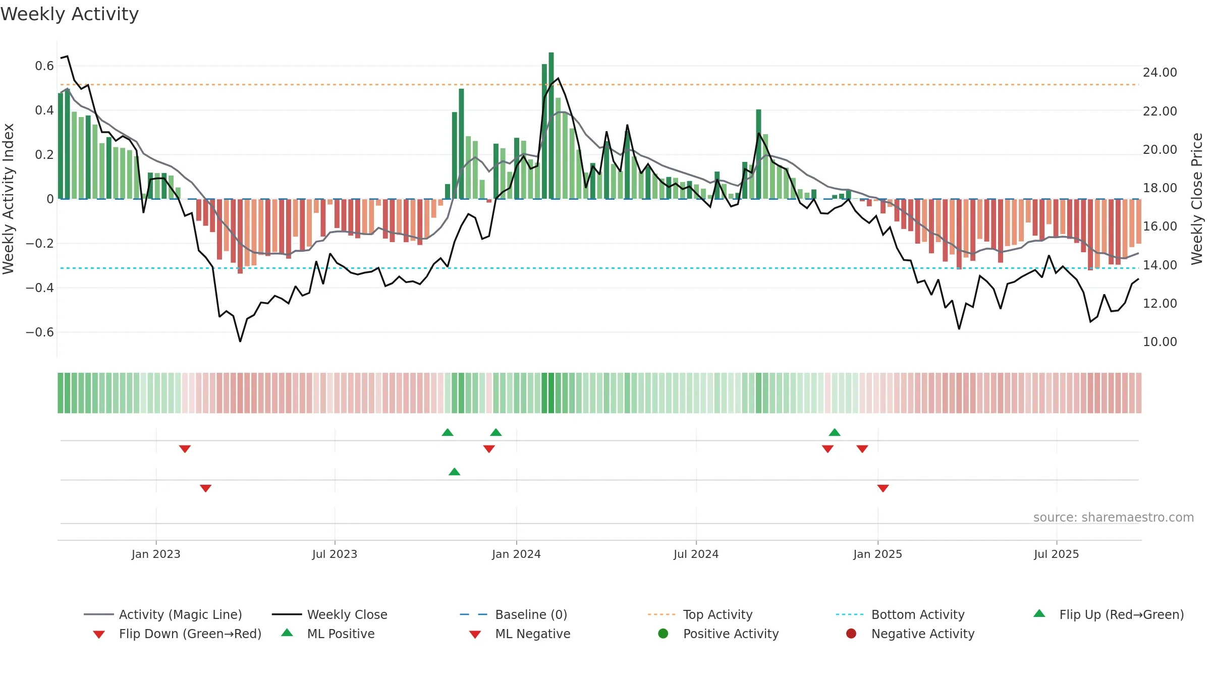
Task: Click the −0.6 tick on the activity axis
Action: click(40, 332)
